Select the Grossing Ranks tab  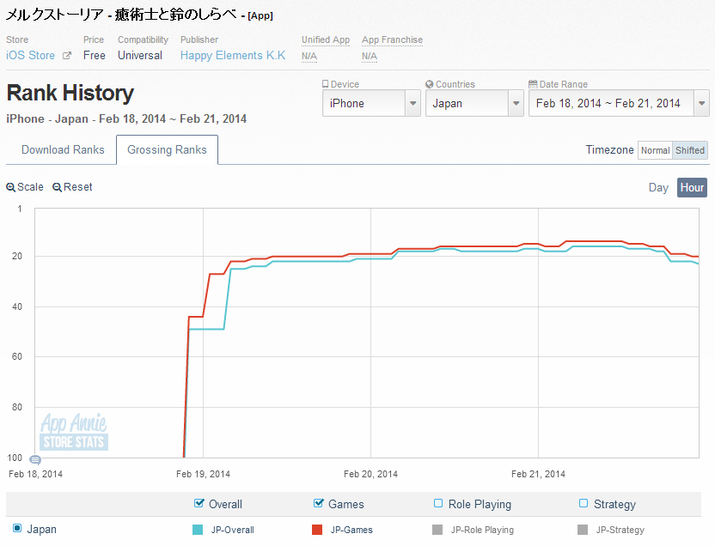tap(167, 149)
